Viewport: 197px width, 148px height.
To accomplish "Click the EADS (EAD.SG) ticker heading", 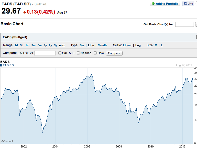I will click(16, 4).
